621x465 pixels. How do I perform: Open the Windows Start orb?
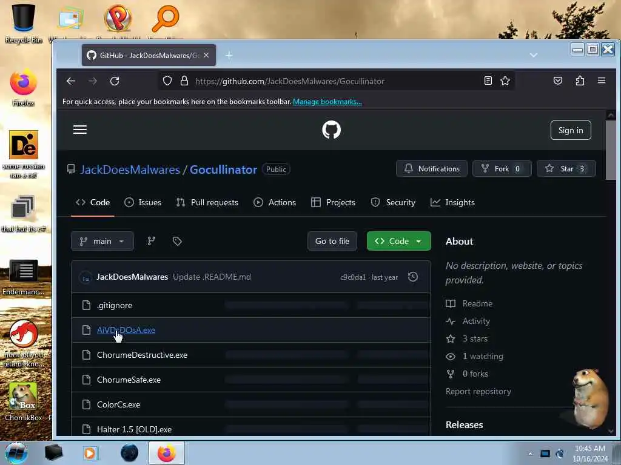[x=16, y=453]
